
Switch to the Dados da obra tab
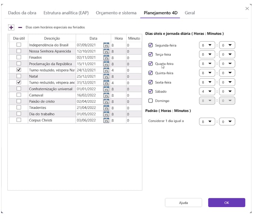click(x=23, y=13)
